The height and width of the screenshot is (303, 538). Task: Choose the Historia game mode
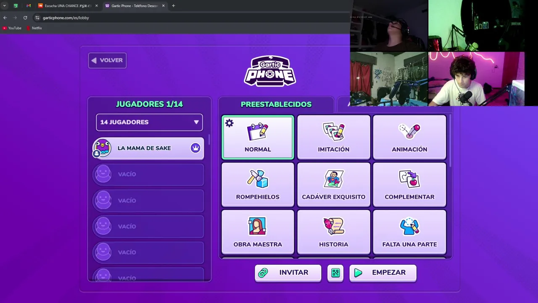(334, 232)
